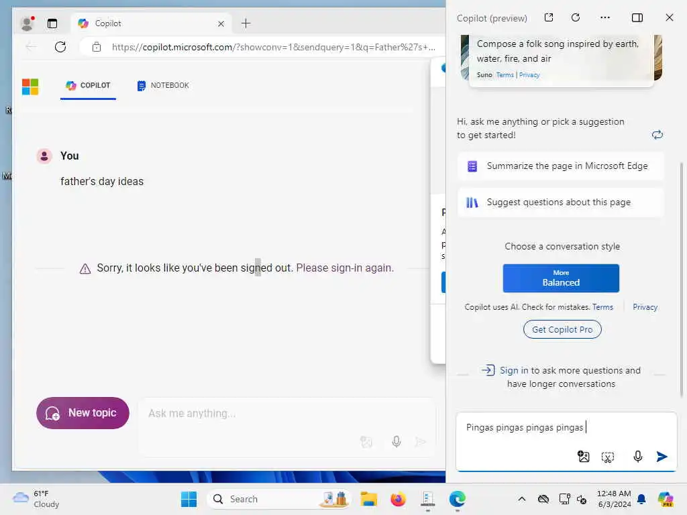Add a screenshot in sidebar chat box
This screenshot has height=515, width=687.
click(608, 457)
